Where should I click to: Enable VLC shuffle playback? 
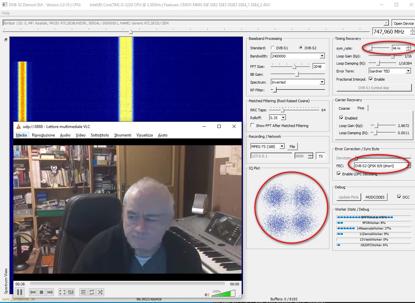100,292
